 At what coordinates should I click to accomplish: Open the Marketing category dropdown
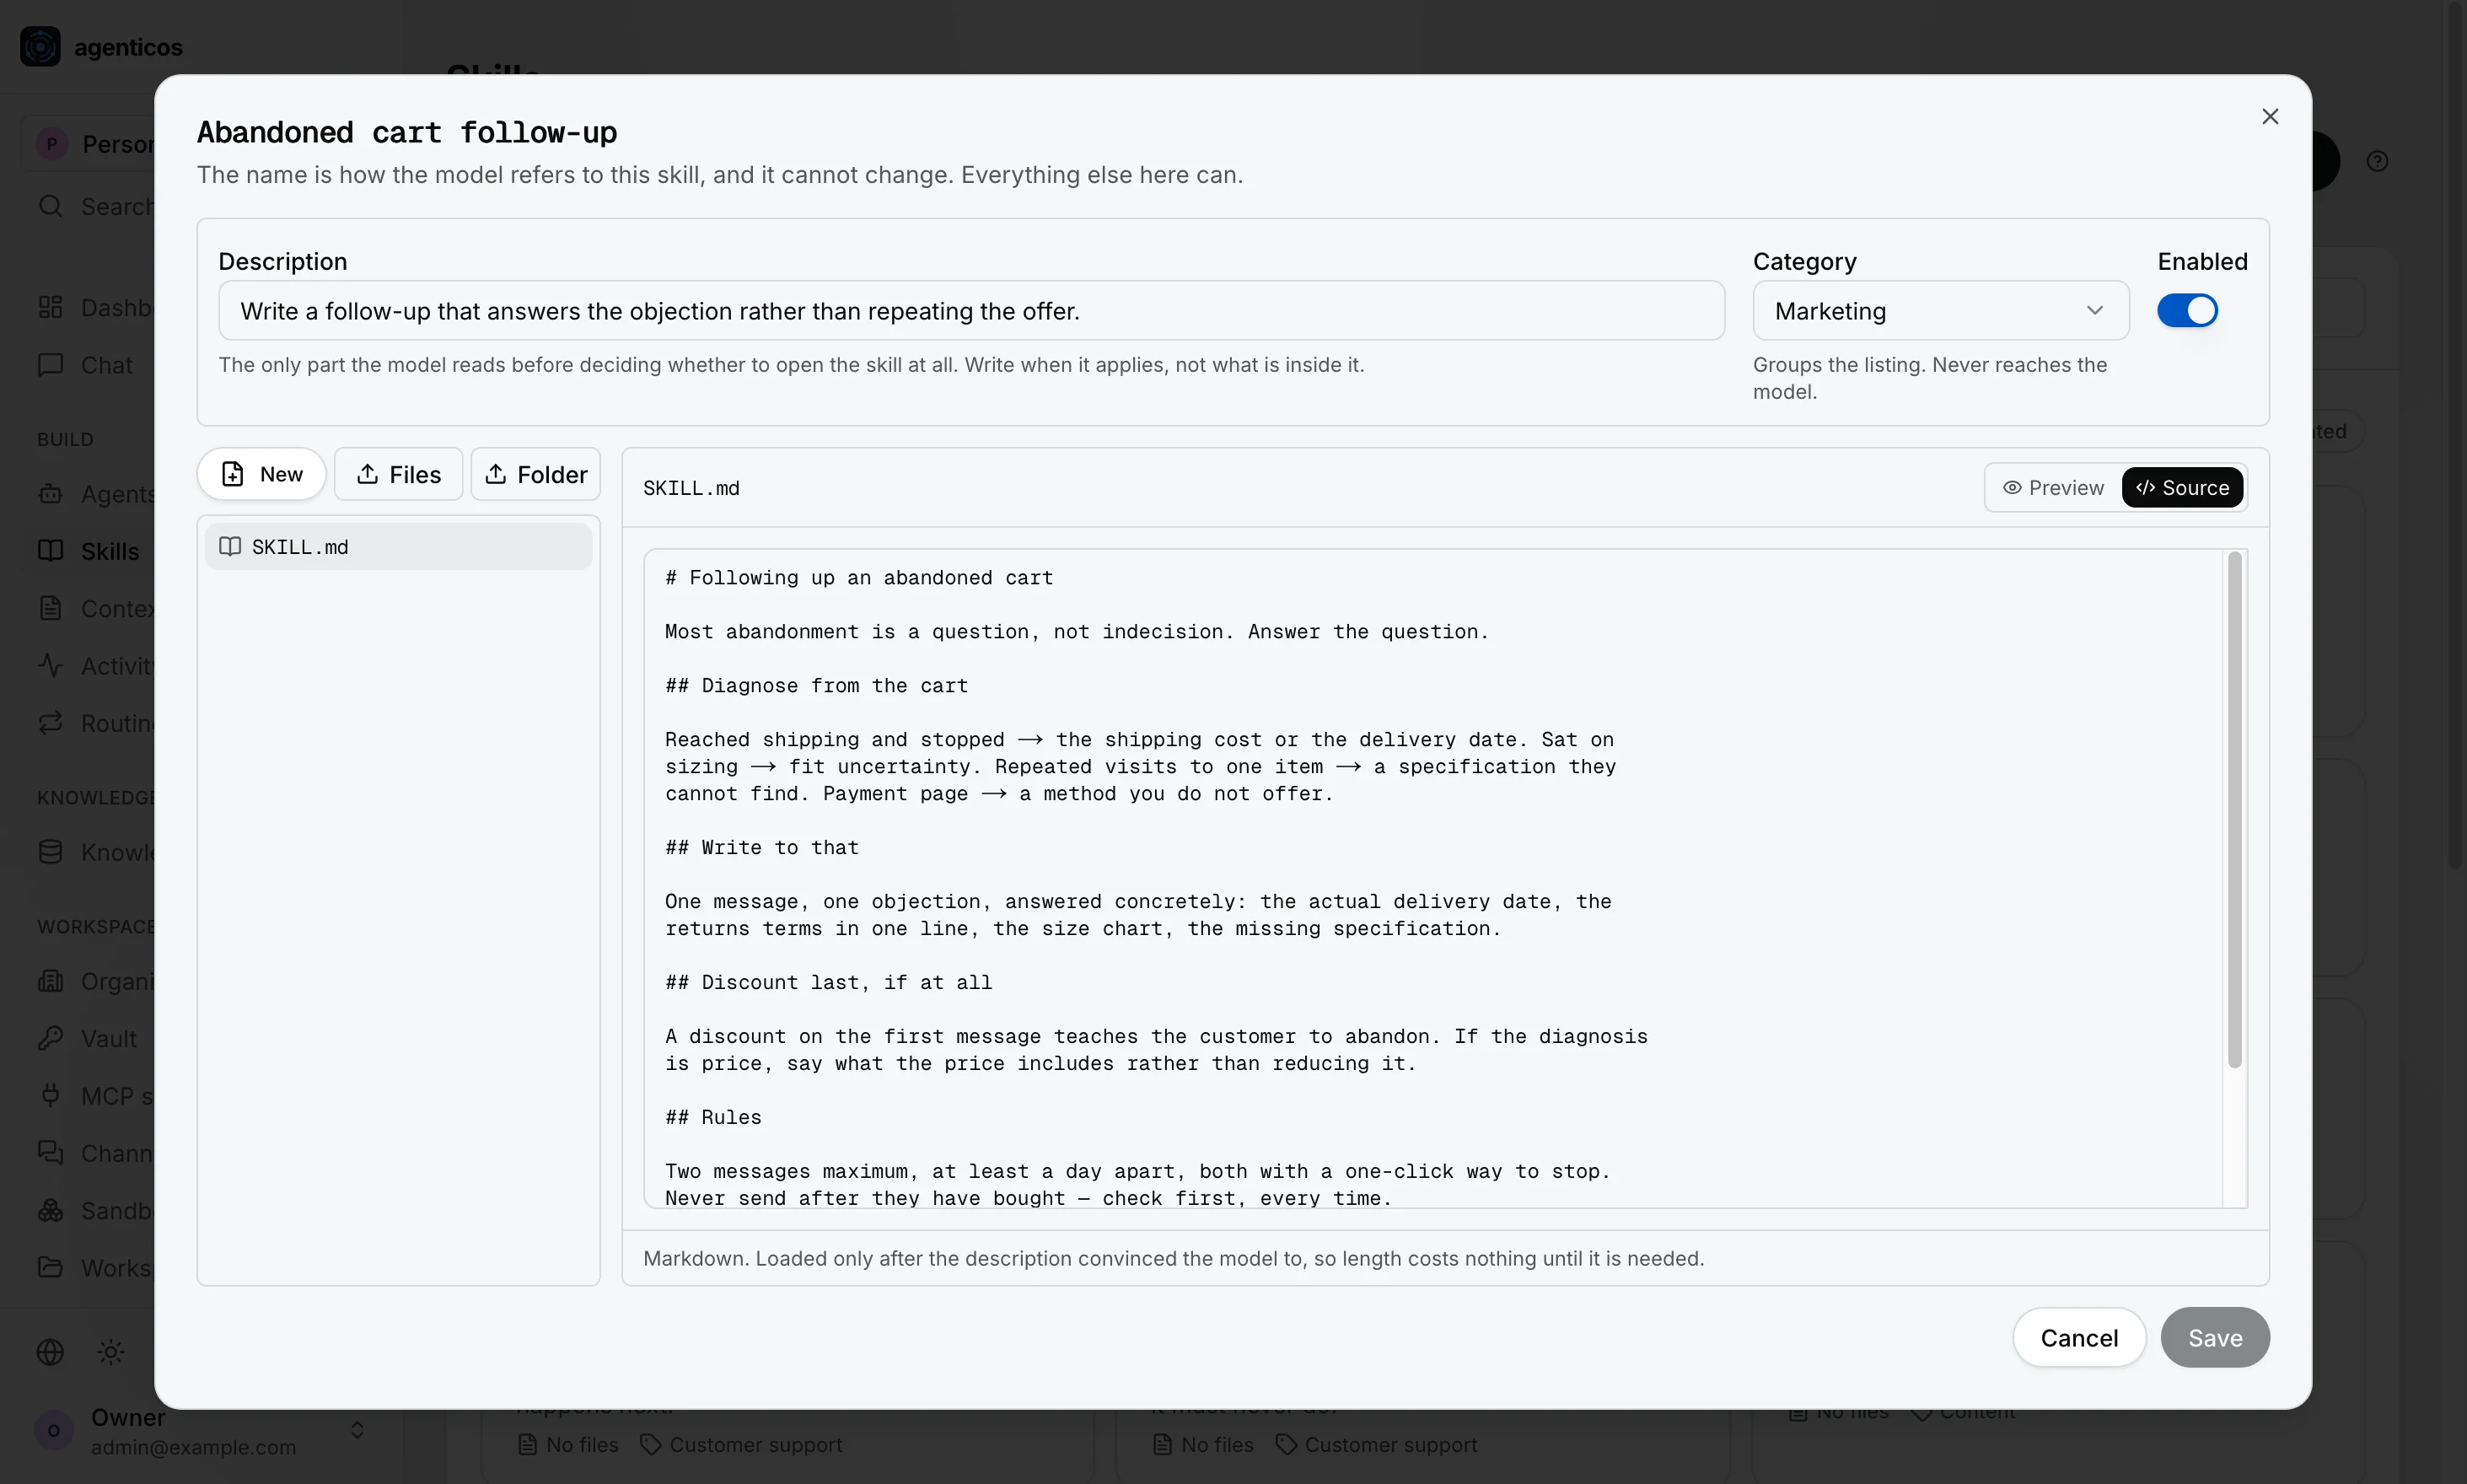pyautogui.click(x=1940, y=311)
